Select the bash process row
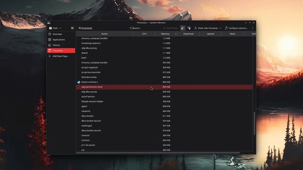The height and width of the screenshot is (170, 303). (164, 58)
